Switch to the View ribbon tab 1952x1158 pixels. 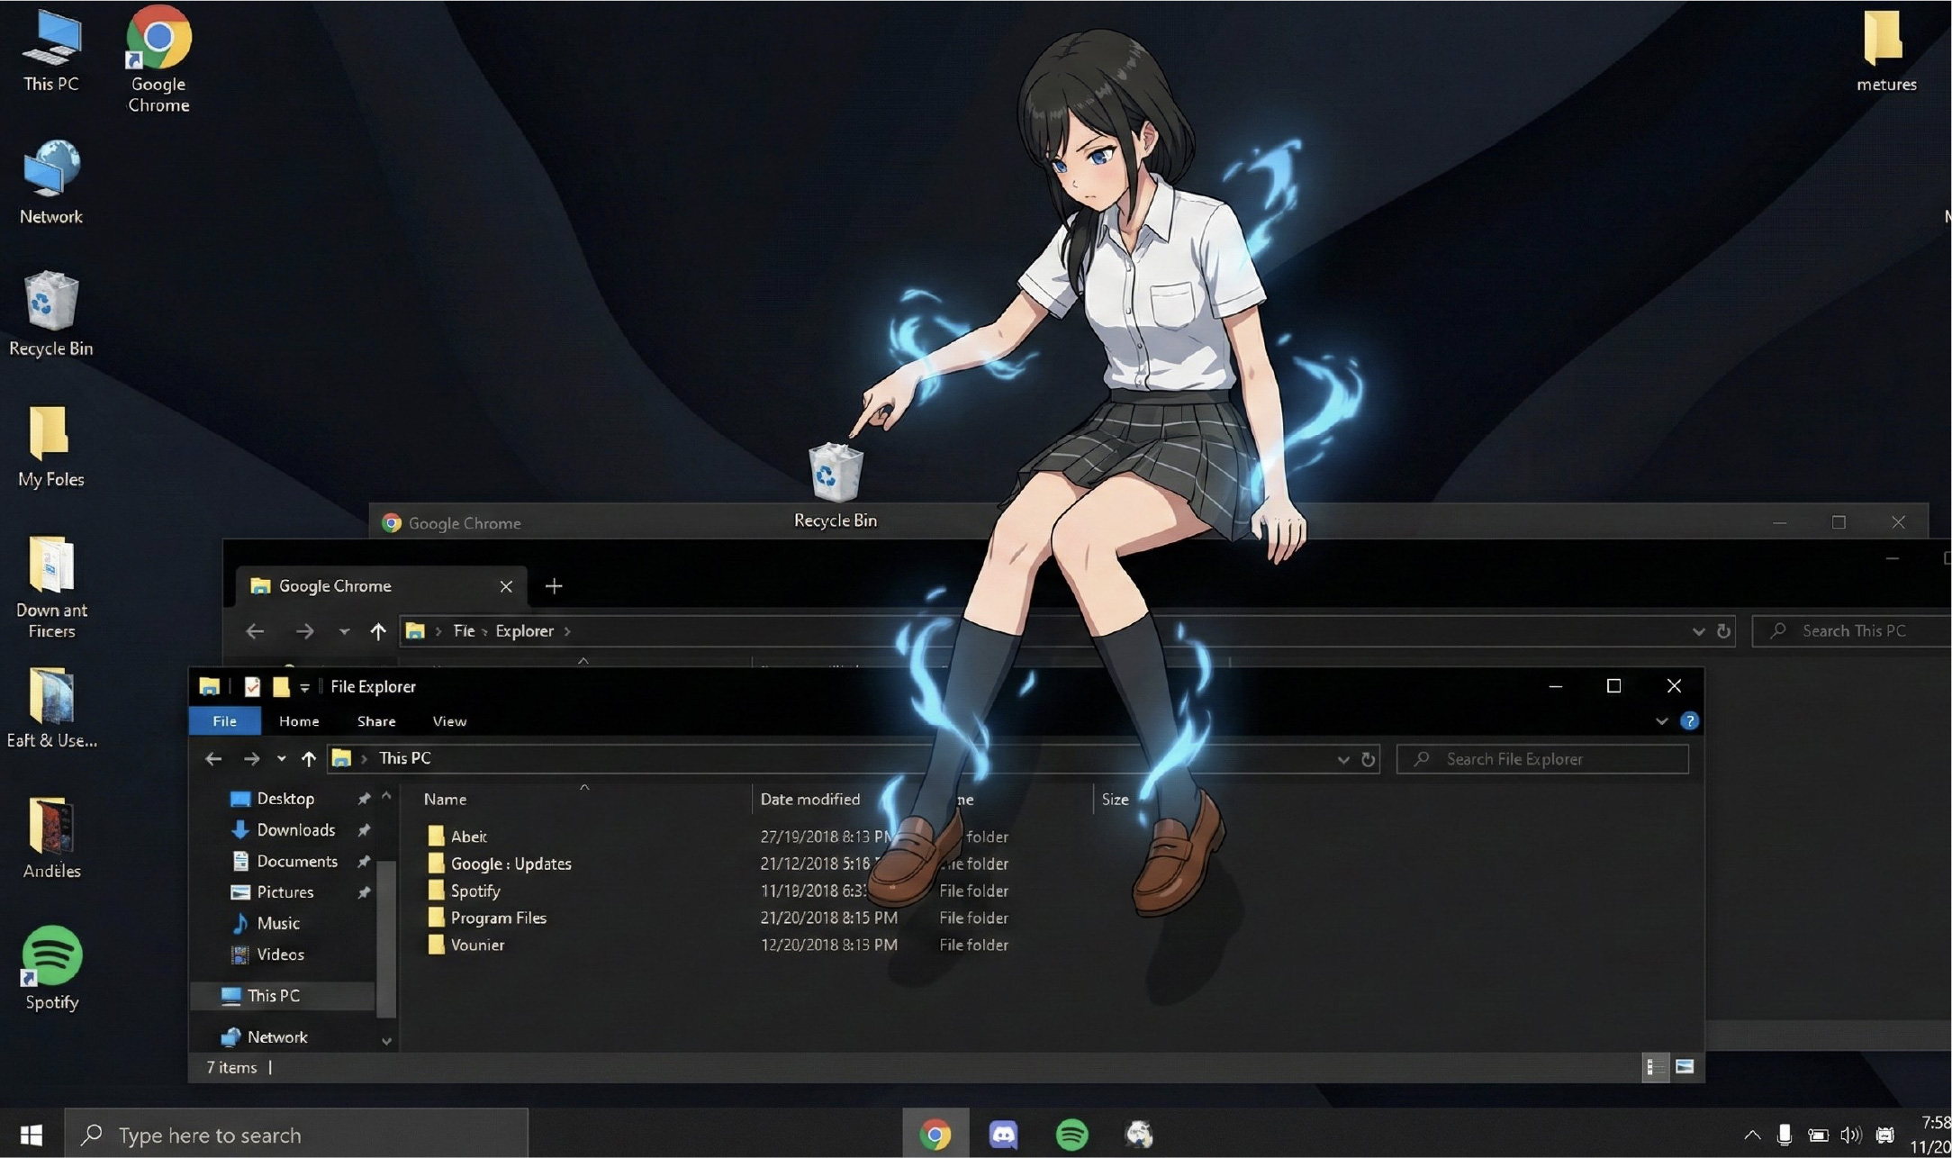click(448, 720)
